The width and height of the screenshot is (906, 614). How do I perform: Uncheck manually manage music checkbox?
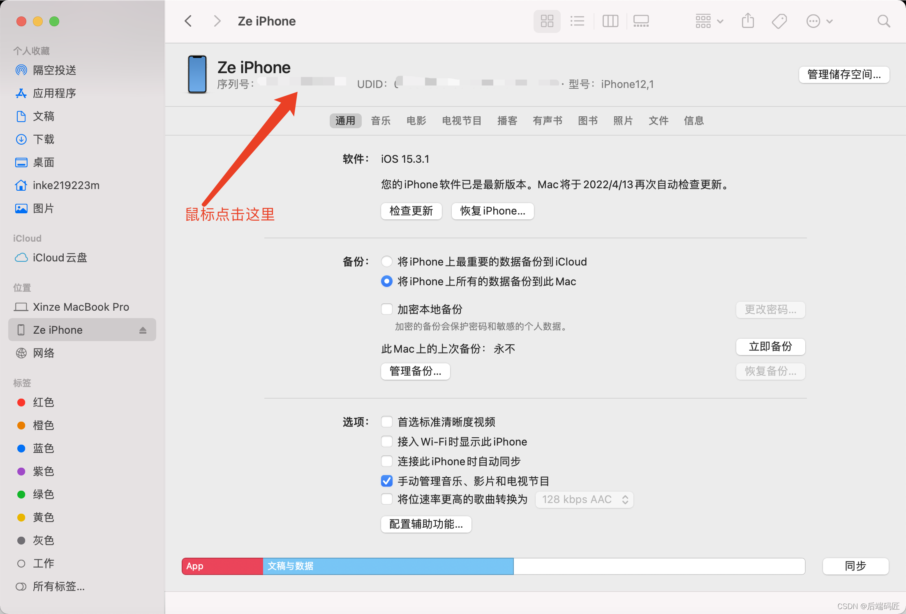(386, 481)
